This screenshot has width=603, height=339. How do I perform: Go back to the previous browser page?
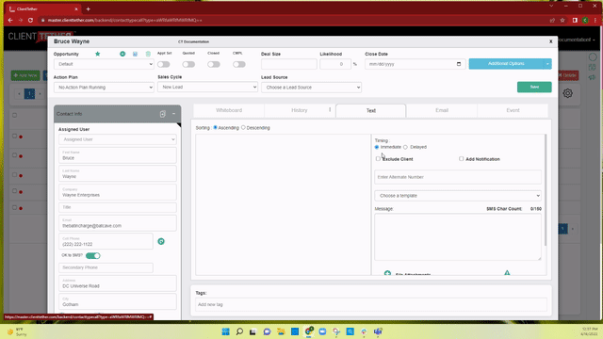(x=10, y=20)
